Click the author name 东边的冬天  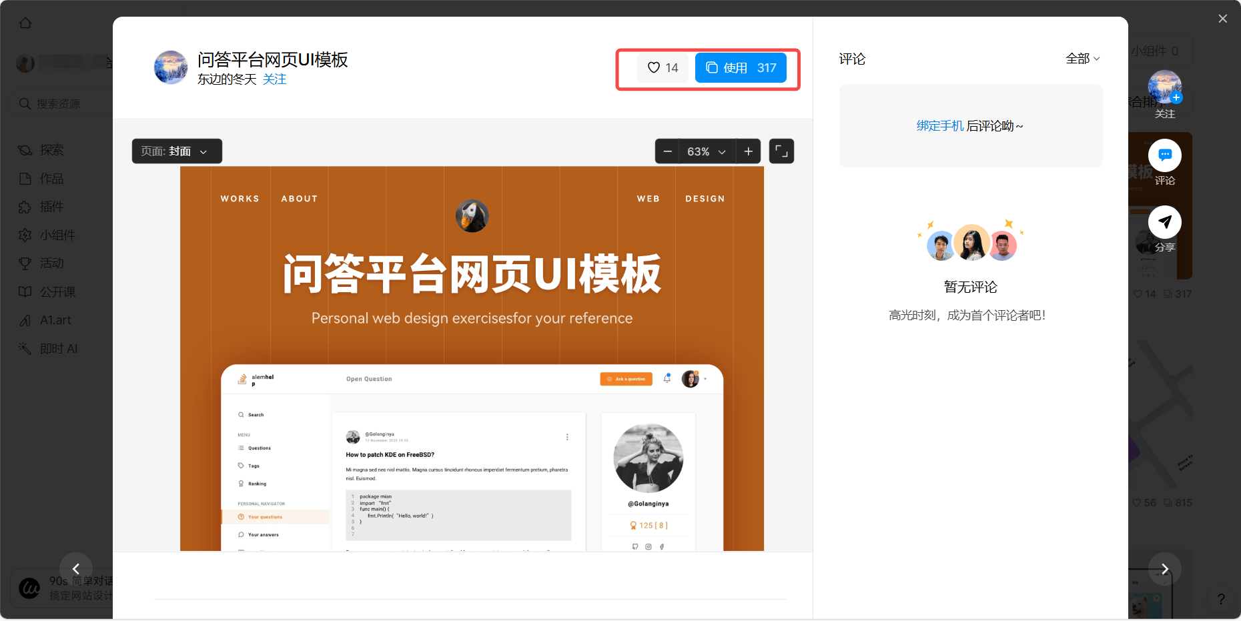227,79
